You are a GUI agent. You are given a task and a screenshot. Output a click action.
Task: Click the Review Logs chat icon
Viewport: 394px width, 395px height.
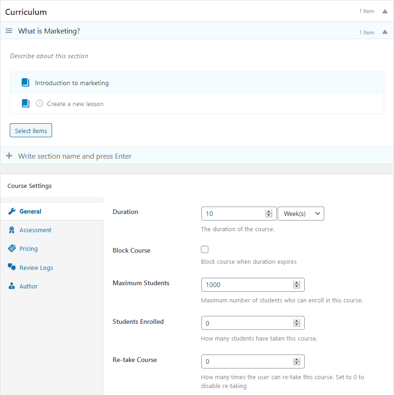(12, 268)
